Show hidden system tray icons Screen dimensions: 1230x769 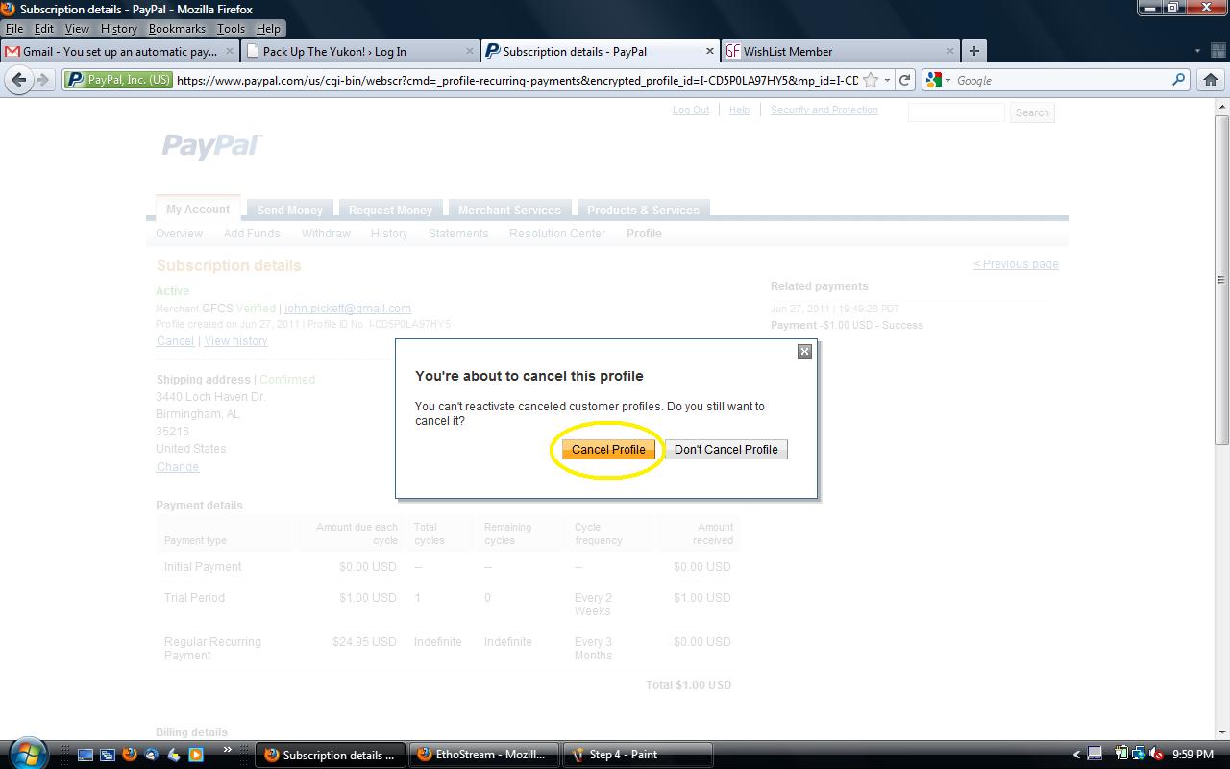tap(1077, 755)
